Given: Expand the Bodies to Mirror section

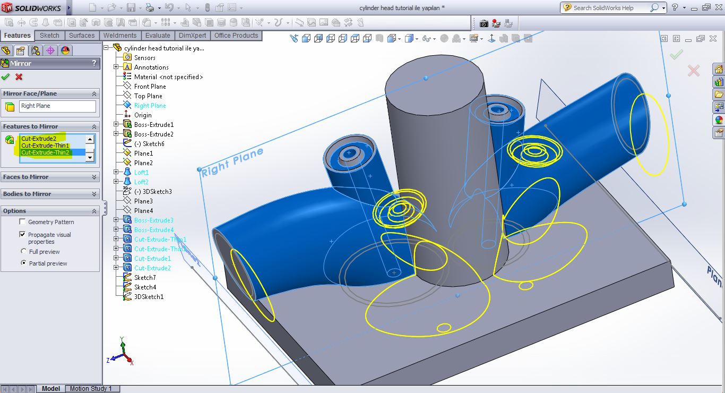Looking at the screenshot, I should (94, 194).
